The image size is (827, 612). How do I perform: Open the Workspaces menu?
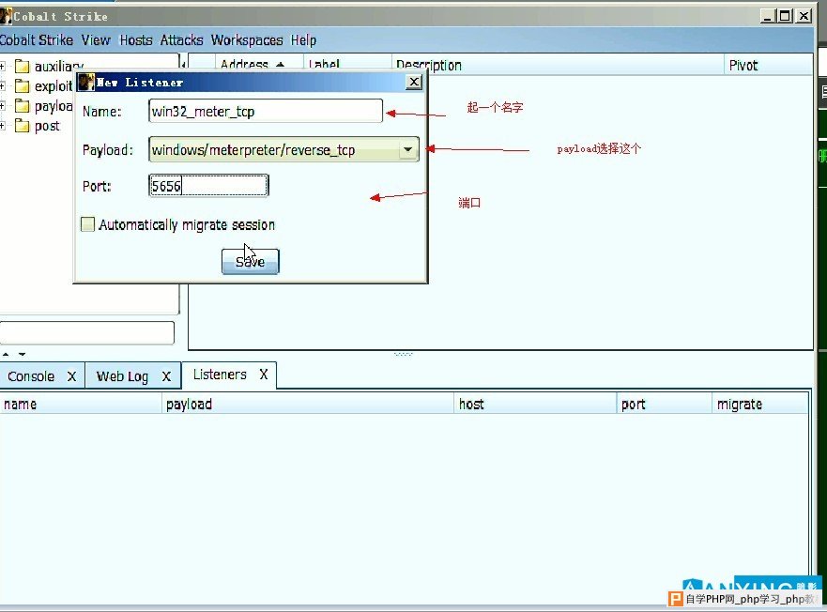pyautogui.click(x=247, y=40)
